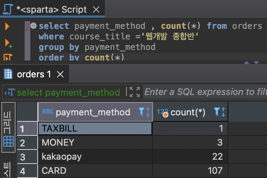Click the 123 numeric type icon on count(*)
Image resolution: width=267 pixels, height=178 pixels.
click(162, 113)
